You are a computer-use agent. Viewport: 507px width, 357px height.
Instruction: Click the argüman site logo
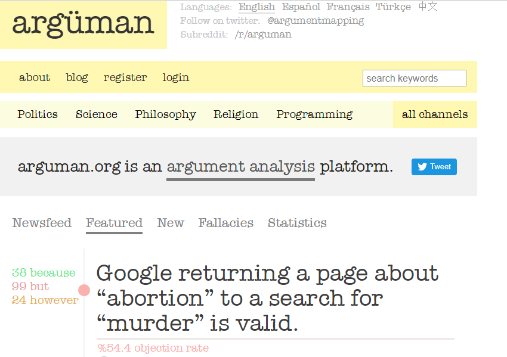83,25
